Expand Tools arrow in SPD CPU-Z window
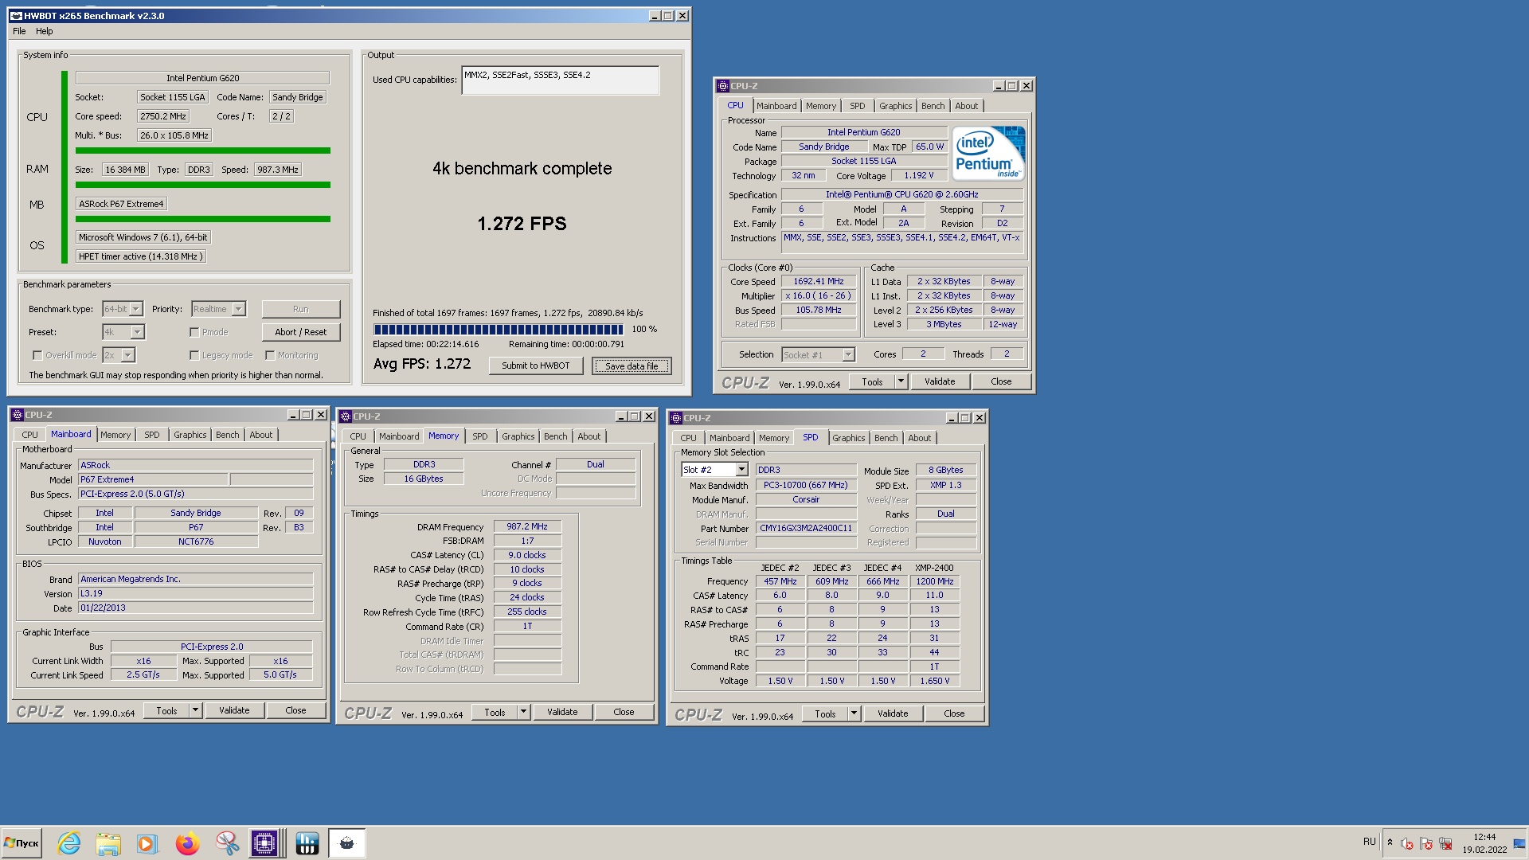Image resolution: width=1529 pixels, height=860 pixels. coord(854,713)
